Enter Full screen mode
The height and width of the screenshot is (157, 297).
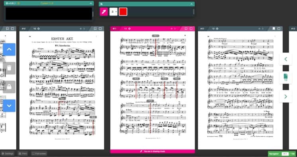(39, 153)
